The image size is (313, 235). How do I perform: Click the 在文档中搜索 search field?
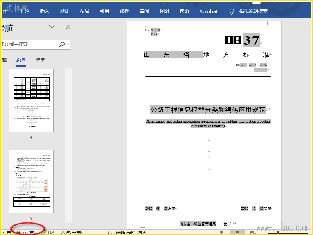30,44
